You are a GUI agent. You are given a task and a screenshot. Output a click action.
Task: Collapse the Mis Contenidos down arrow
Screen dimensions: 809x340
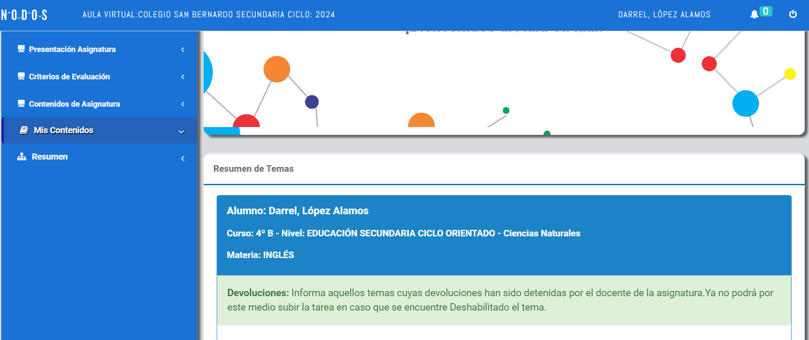pos(182,132)
